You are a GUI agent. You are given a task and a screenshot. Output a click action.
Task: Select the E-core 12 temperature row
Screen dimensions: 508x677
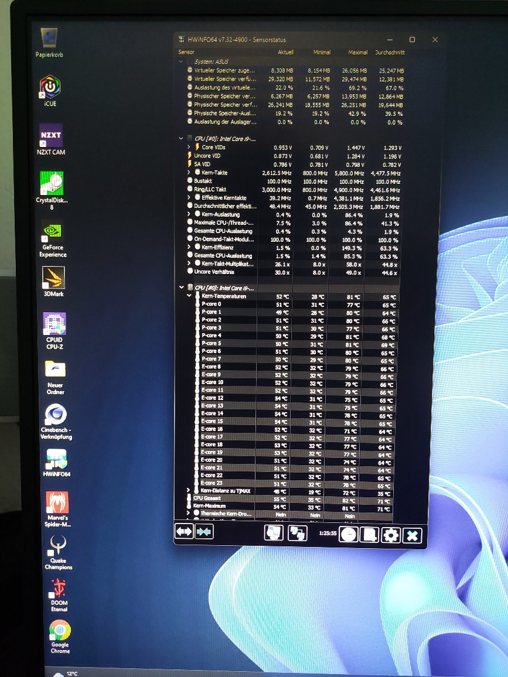click(x=295, y=398)
